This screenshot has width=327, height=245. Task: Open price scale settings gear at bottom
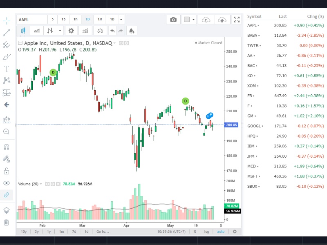tap(235, 232)
